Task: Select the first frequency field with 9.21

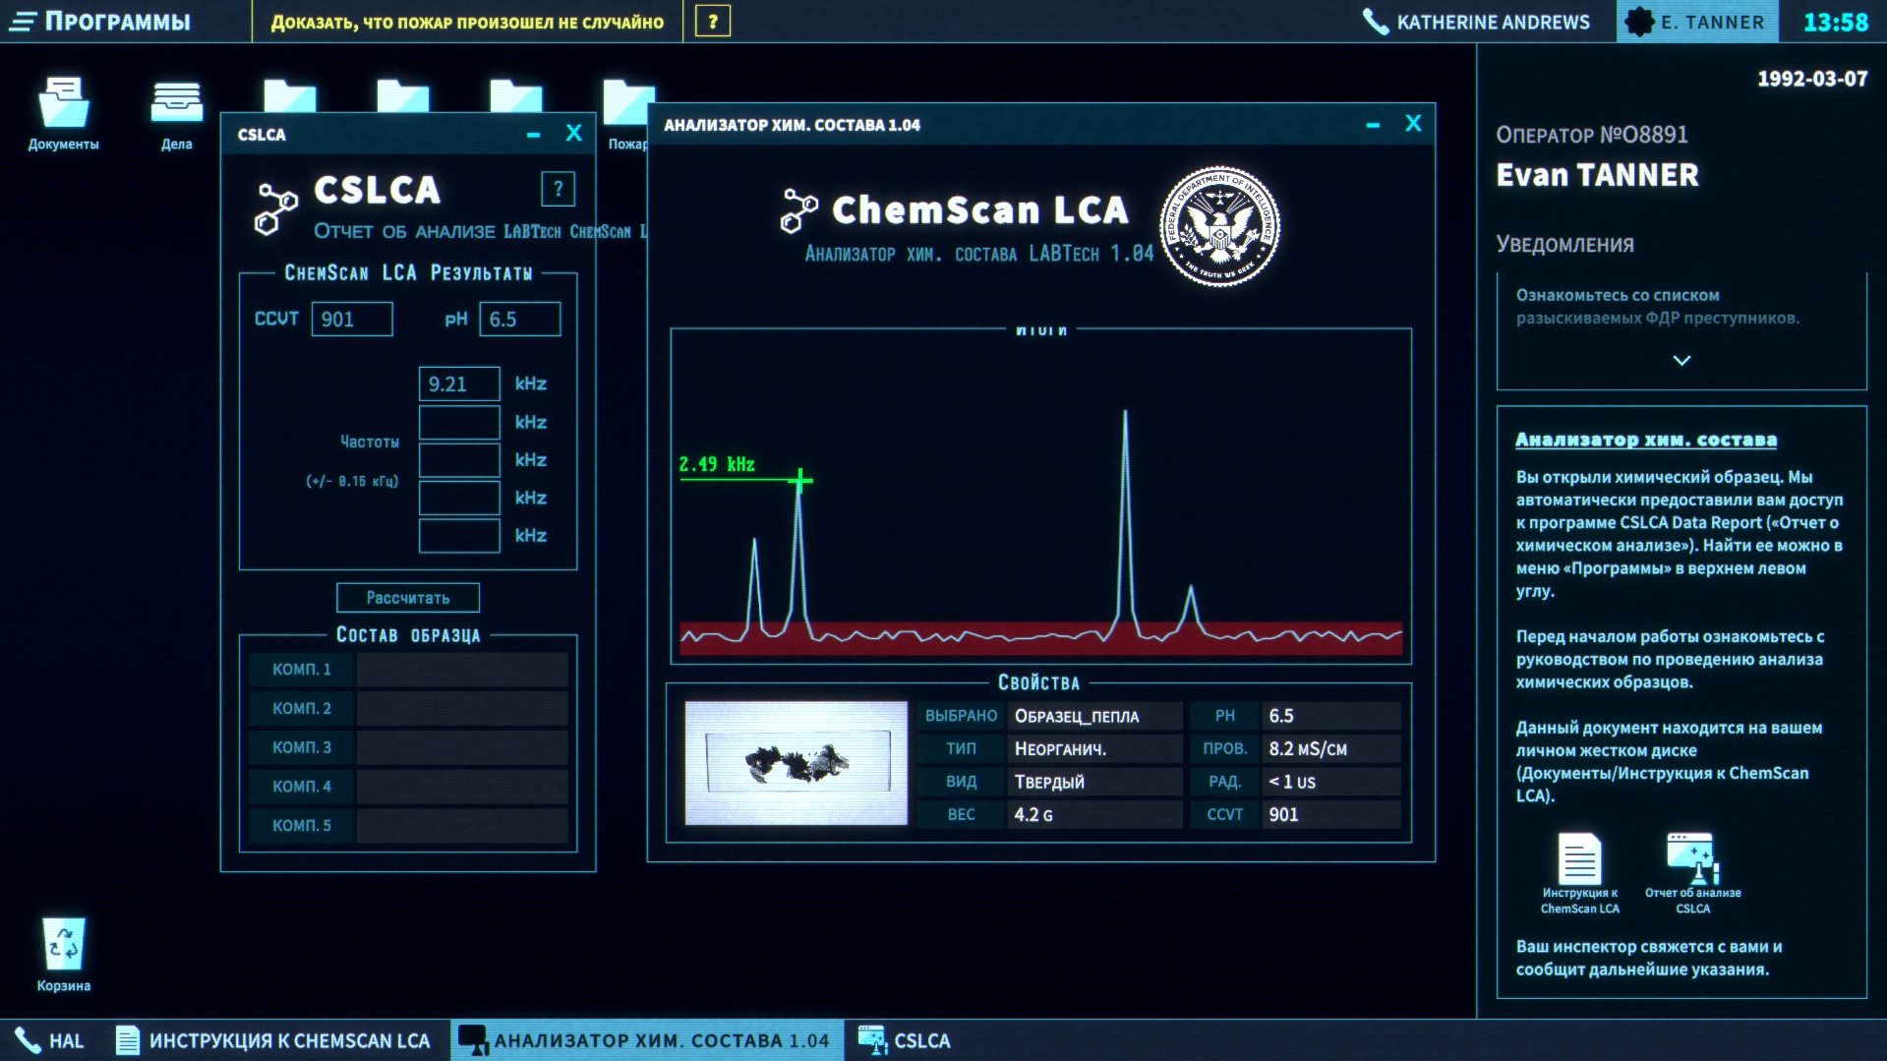Action: pyautogui.click(x=459, y=384)
